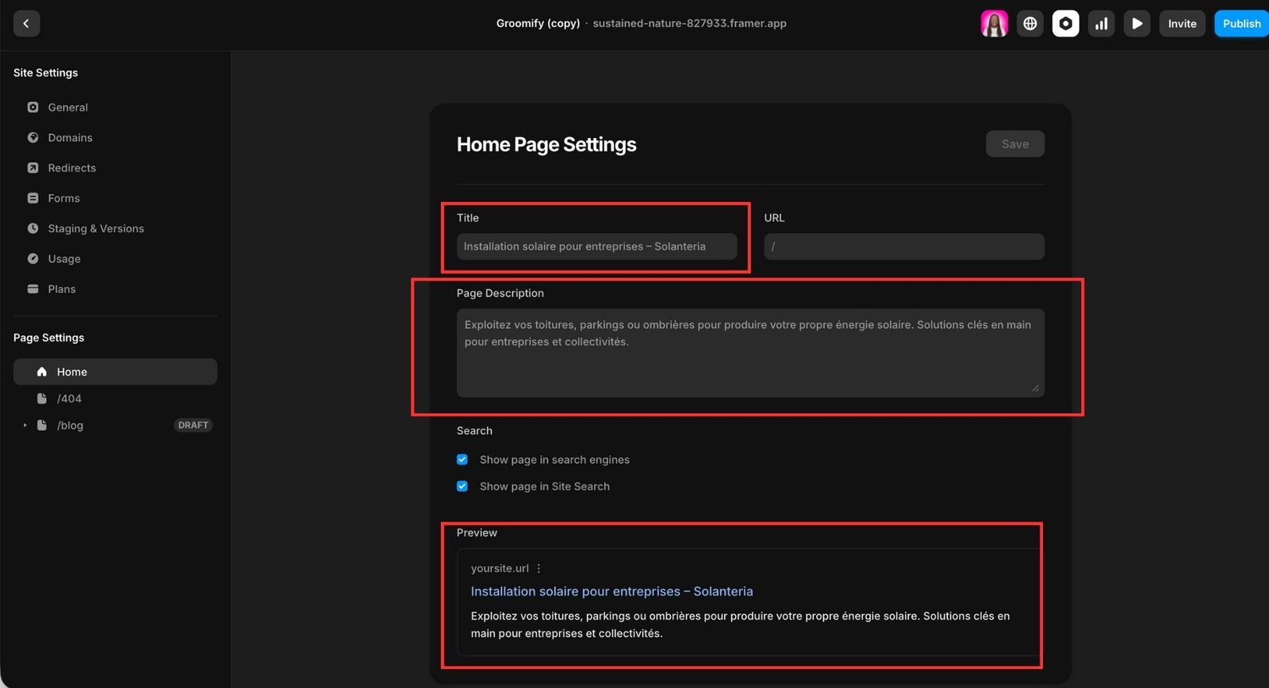Click the back arrow button
The height and width of the screenshot is (688, 1269).
(x=26, y=24)
